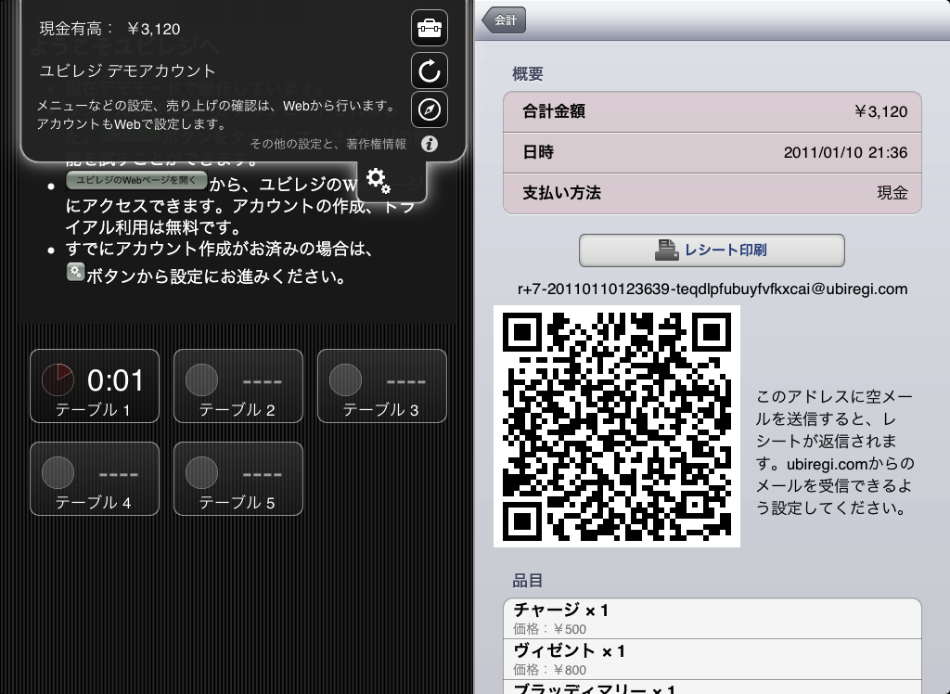Select the テーブル 1 label
950x694 pixels.
(93, 410)
